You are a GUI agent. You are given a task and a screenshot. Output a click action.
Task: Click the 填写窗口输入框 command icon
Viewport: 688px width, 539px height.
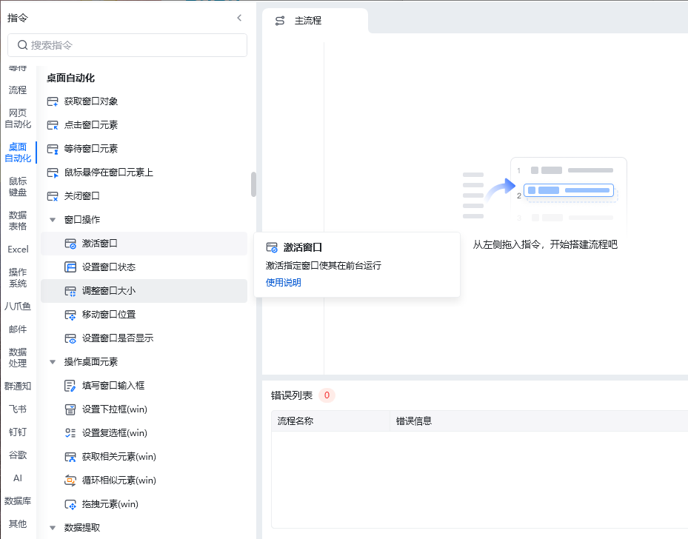[x=70, y=386]
